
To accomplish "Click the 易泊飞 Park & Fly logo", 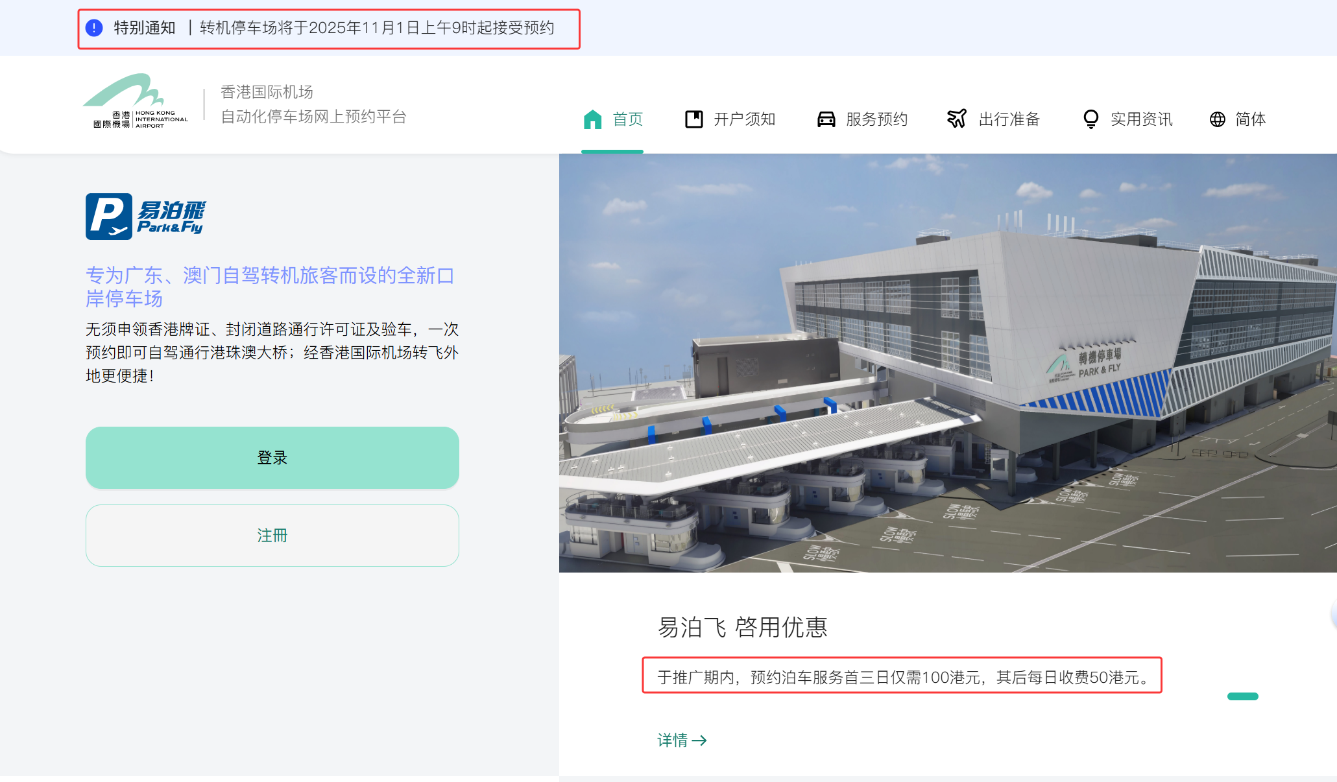I will coord(146,217).
